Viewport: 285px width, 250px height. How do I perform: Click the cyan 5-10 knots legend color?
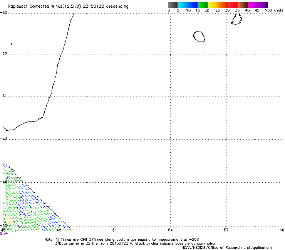pos(183,5)
